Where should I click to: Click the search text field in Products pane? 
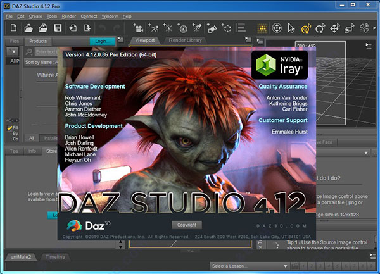46,51
